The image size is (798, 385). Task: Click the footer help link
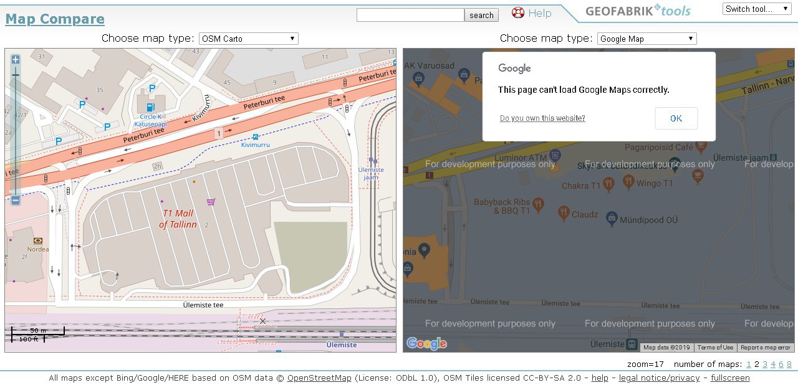click(x=600, y=378)
